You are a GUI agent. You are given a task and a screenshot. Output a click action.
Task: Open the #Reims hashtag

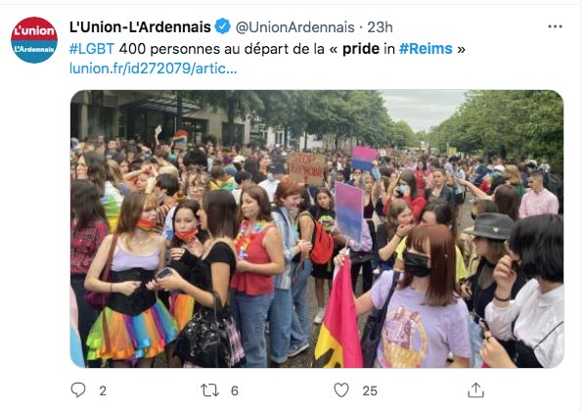[426, 49]
